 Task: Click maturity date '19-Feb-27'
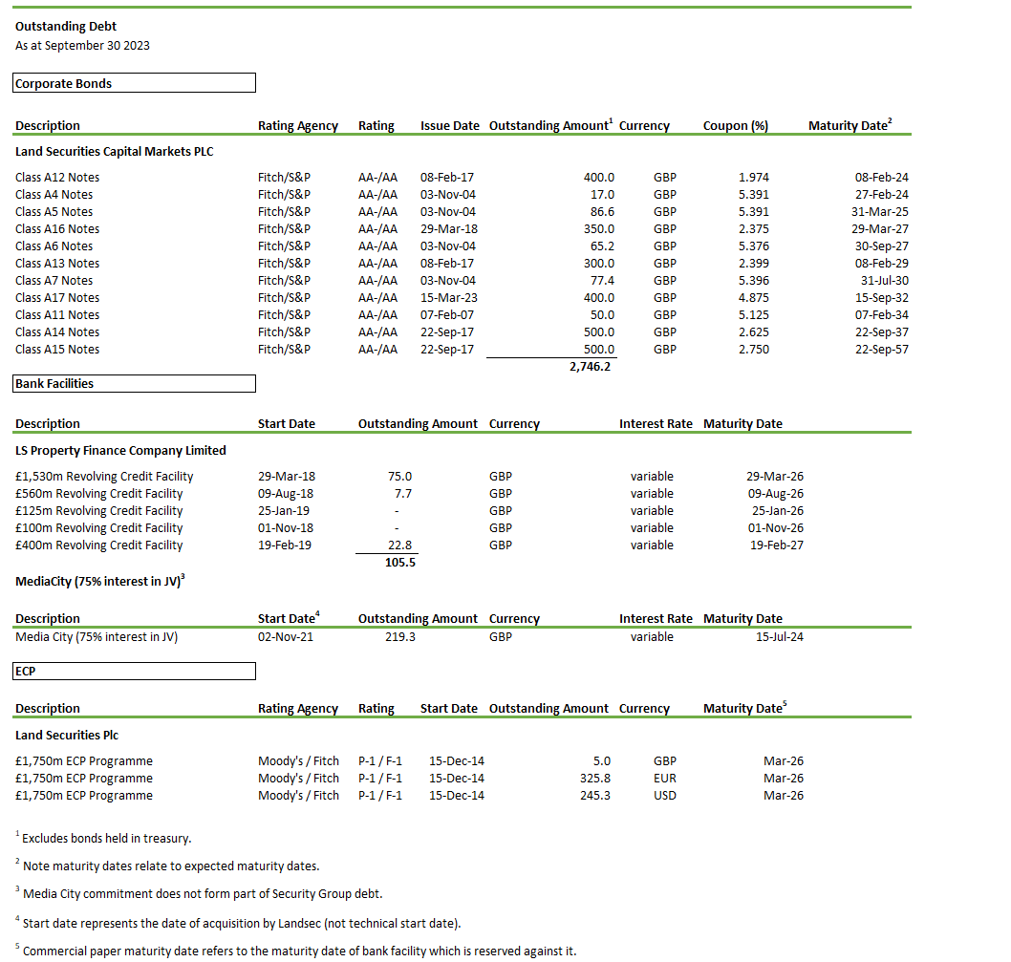(776, 545)
